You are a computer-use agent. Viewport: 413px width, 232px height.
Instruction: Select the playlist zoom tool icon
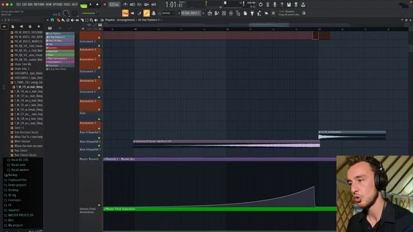(x=91, y=20)
